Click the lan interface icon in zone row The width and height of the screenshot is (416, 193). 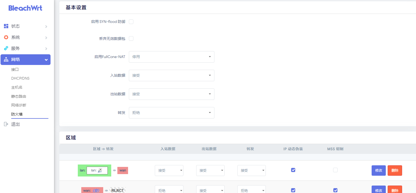click(100, 170)
